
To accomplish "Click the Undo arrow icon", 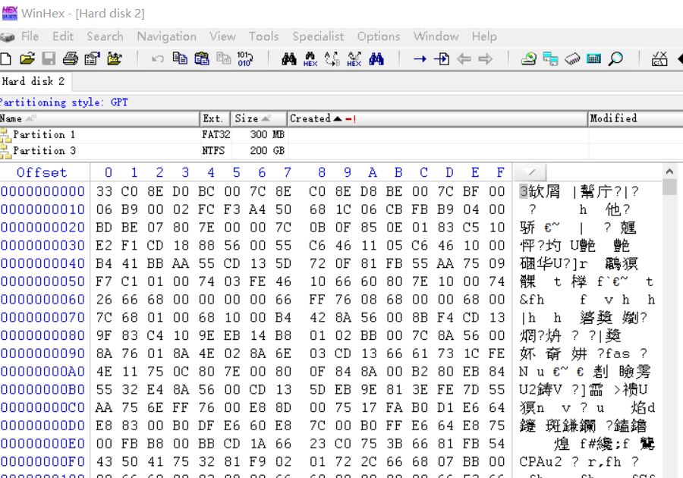I will (x=158, y=58).
